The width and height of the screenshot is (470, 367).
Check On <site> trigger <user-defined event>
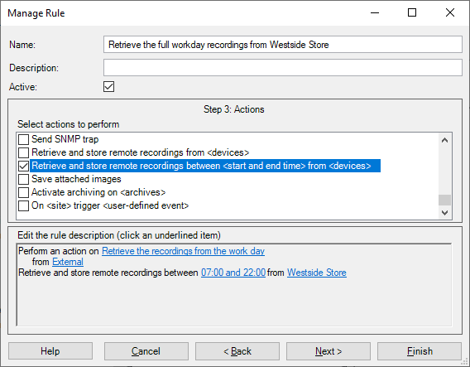(x=23, y=205)
